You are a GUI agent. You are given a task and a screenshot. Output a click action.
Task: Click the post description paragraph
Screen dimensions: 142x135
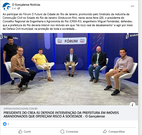point(68,21)
